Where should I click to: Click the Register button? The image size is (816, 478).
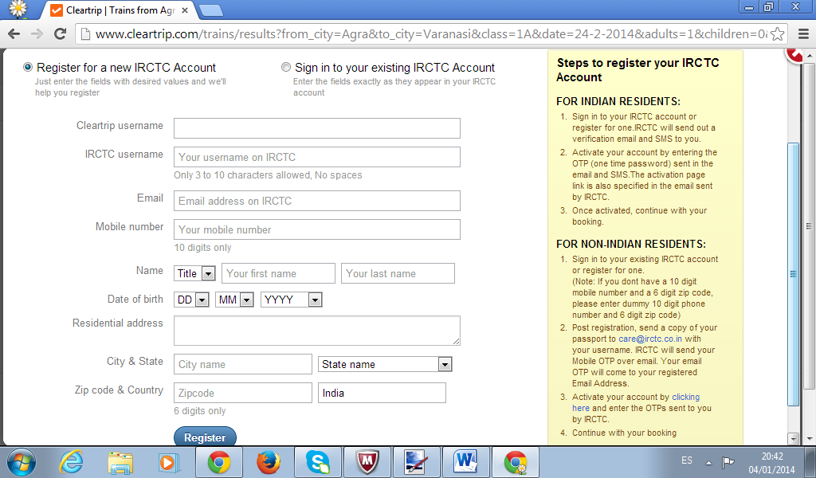coord(205,437)
